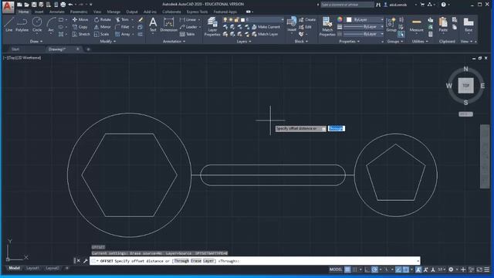494x278 pixels.
Task: Click the Copy tool in Modify
Action: (80, 27)
